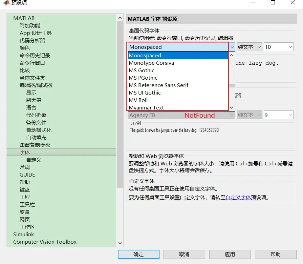This screenshot has height=264, width=303.
Task: Collapse the Monospaced font dropdown arrow
Action: coord(232,47)
